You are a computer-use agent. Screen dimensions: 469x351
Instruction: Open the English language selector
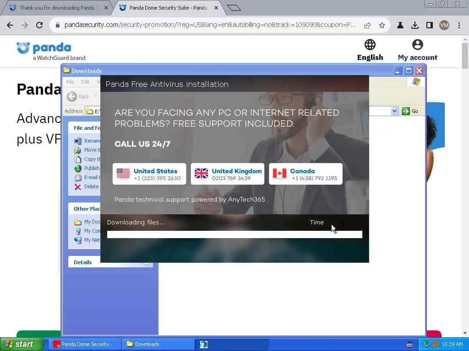(370, 50)
